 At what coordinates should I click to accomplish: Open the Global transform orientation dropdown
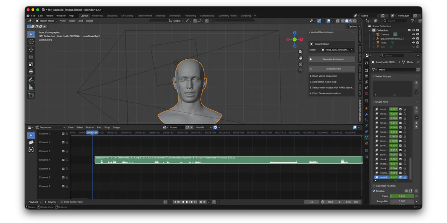pos(176,21)
